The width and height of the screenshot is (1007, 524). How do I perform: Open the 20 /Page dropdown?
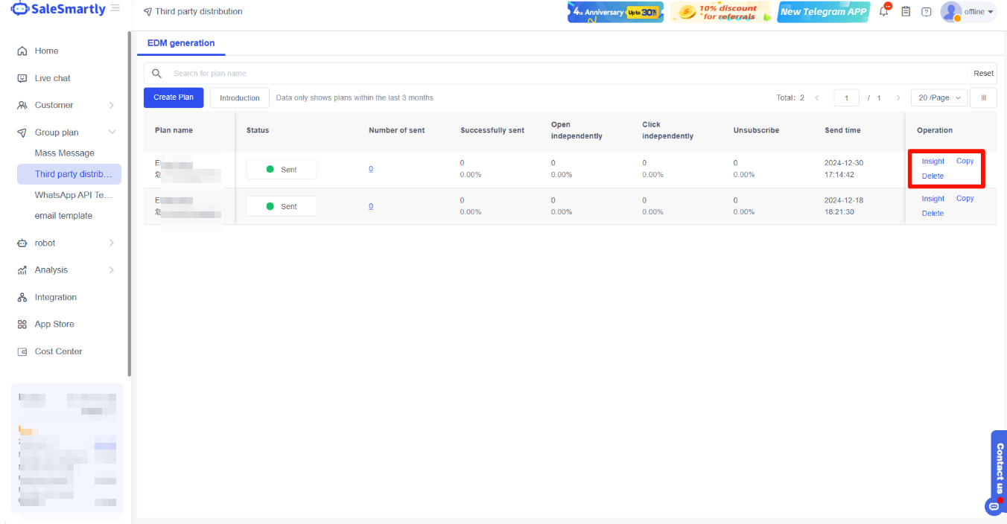pyautogui.click(x=938, y=98)
